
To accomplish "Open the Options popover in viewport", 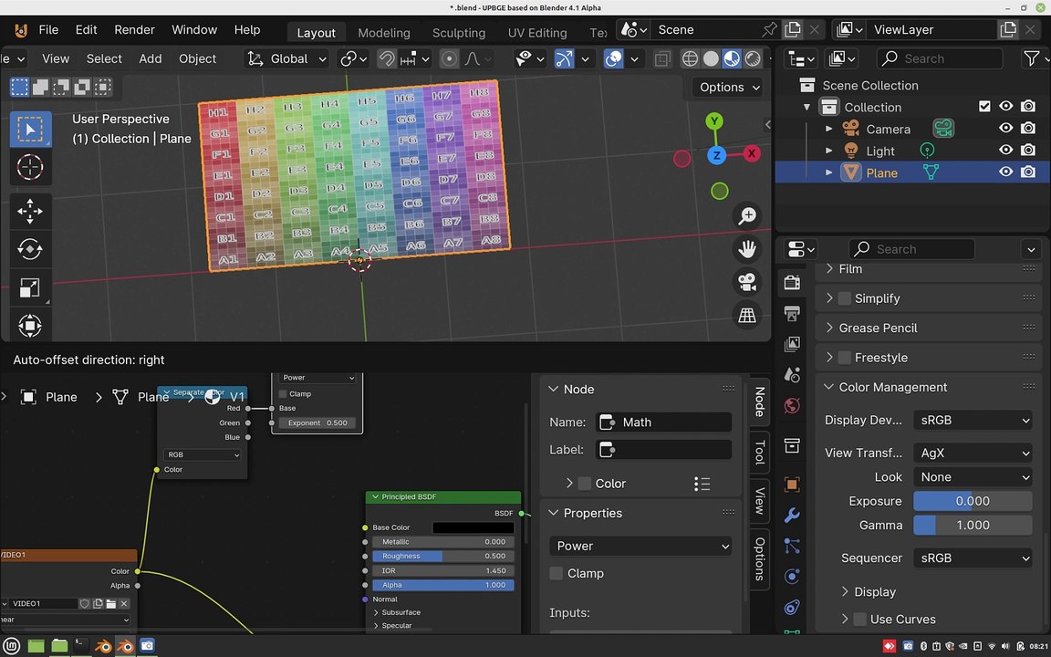I will coord(728,88).
